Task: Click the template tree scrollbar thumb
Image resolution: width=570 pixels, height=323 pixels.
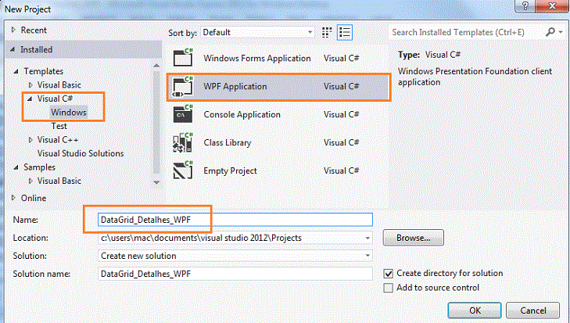Action: click(156, 122)
